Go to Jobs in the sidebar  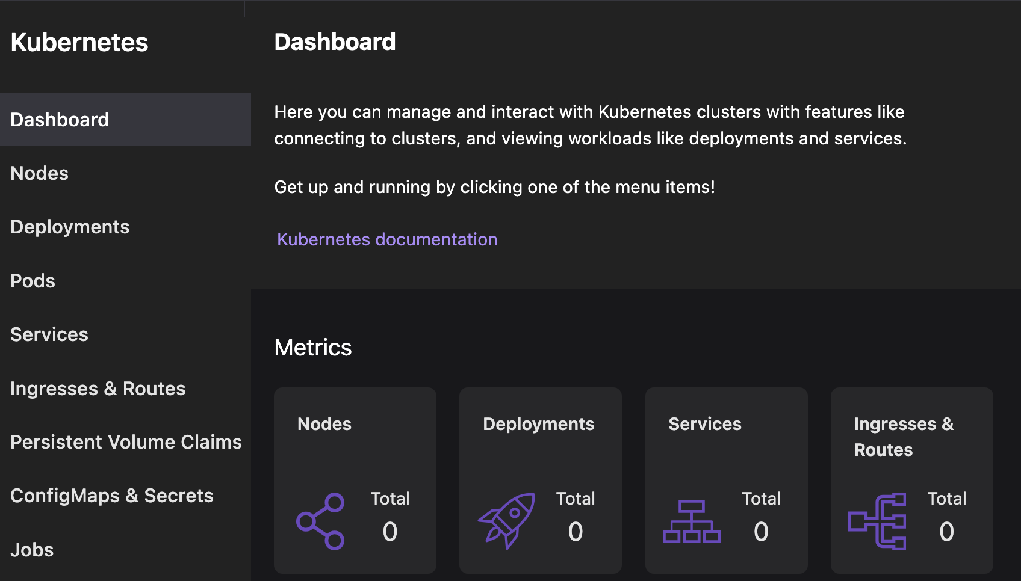pyautogui.click(x=33, y=550)
